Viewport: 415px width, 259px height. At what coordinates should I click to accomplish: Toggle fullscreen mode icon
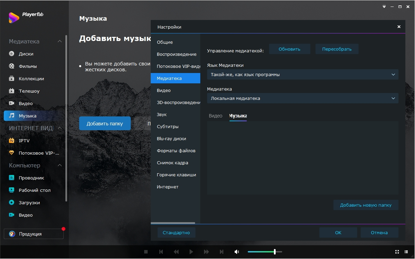(397, 252)
